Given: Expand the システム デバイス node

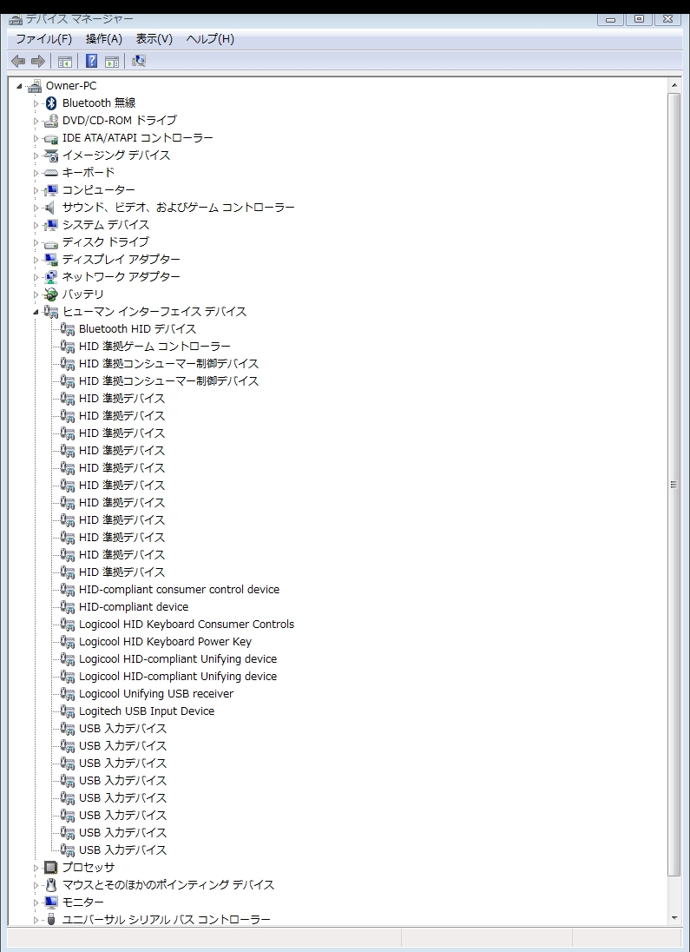Looking at the screenshot, I should click(x=36, y=225).
